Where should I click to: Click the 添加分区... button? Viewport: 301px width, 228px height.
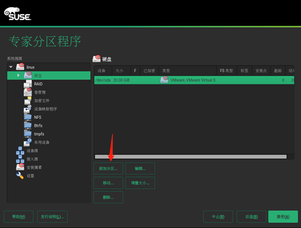tap(108, 169)
